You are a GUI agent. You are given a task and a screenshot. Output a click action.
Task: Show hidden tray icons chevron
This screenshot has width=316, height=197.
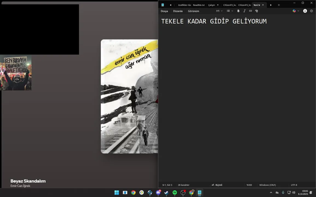click(x=271, y=193)
